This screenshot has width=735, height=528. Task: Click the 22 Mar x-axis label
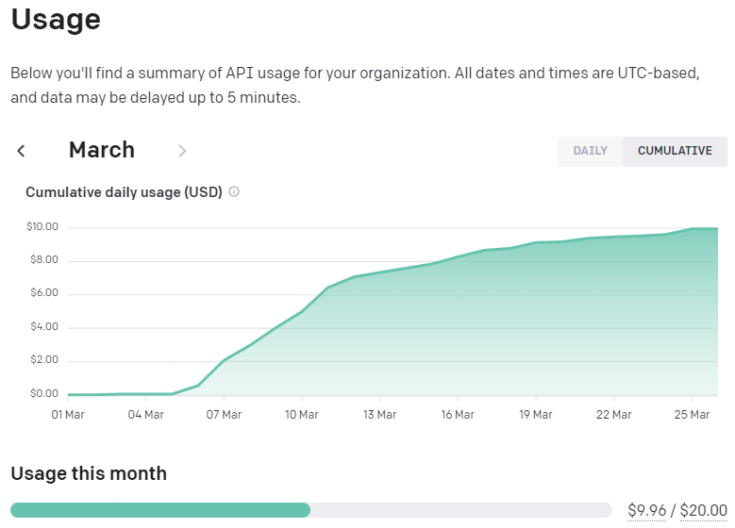click(613, 415)
